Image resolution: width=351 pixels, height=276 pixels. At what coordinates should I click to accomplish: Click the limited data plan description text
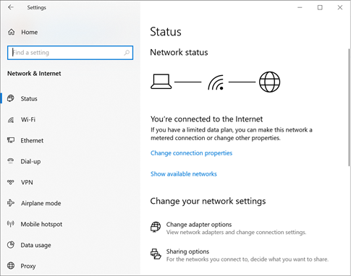pos(232,134)
